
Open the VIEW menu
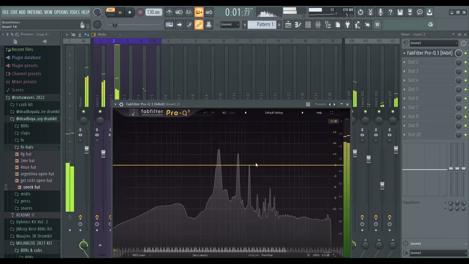[x=48, y=12]
